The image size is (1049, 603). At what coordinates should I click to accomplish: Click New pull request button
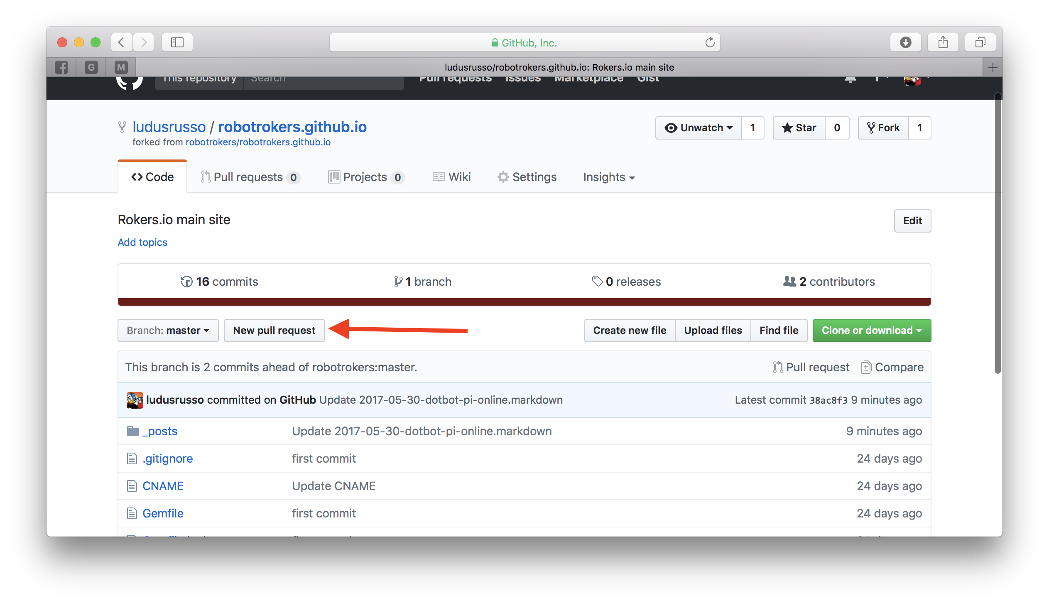pyautogui.click(x=274, y=330)
